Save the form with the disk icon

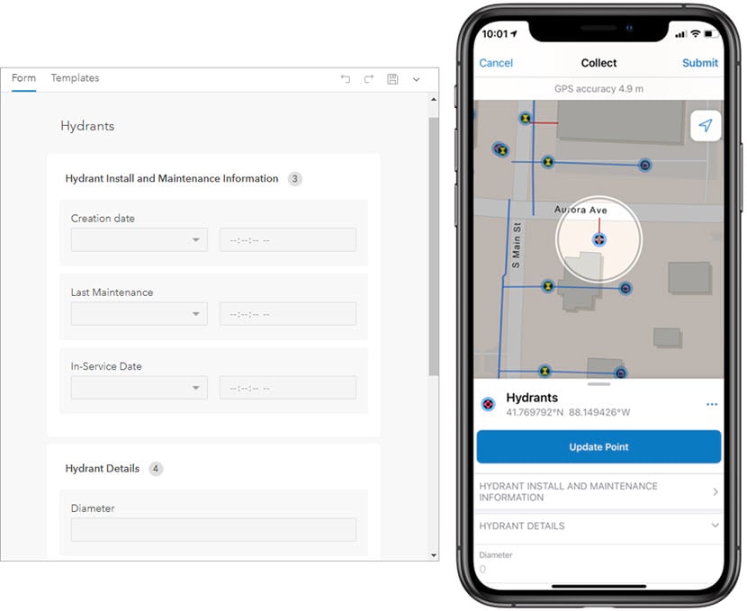[392, 79]
